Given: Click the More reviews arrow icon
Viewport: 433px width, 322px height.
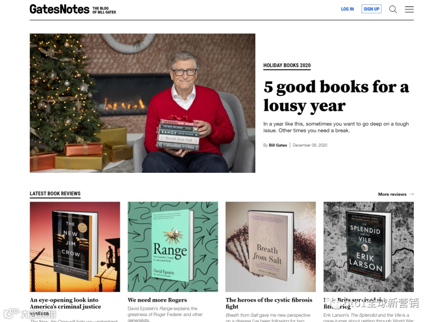Looking at the screenshot, I should pyautogui.click(x=412, y=194).
